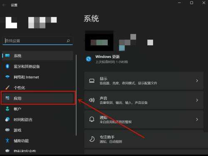Viewport: 208px width, 156px height.
Task: Open 应用 settings page
Action: [38, 98]
